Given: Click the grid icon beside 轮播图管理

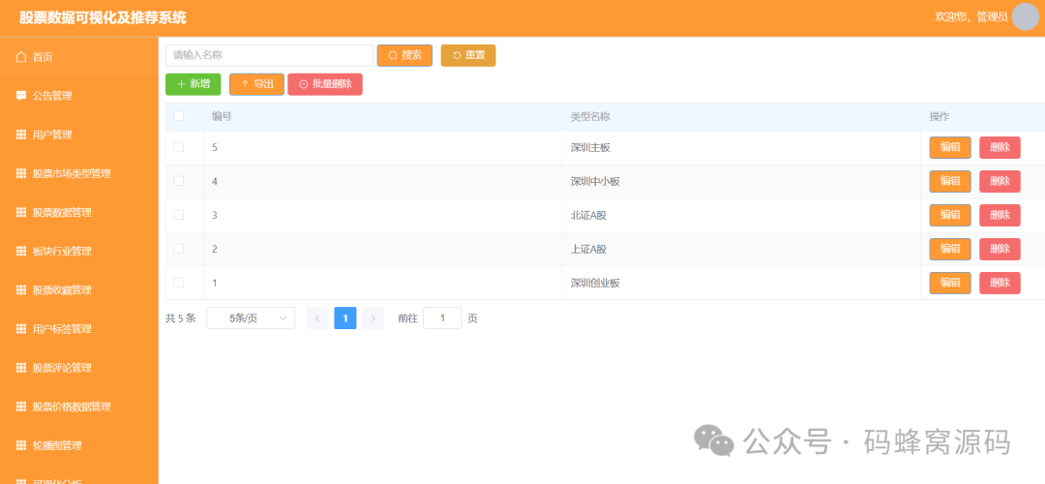Looking at the screenshot, I should [x=20, y=445].
